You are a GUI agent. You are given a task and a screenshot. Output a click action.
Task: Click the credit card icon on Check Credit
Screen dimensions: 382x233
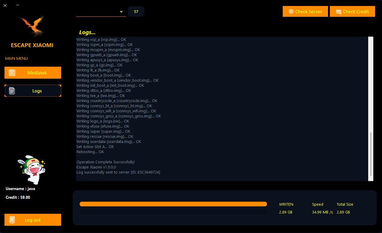(x=339, y=12)
